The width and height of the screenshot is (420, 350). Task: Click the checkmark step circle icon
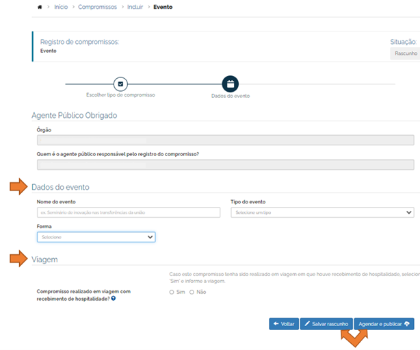point(120,84)
